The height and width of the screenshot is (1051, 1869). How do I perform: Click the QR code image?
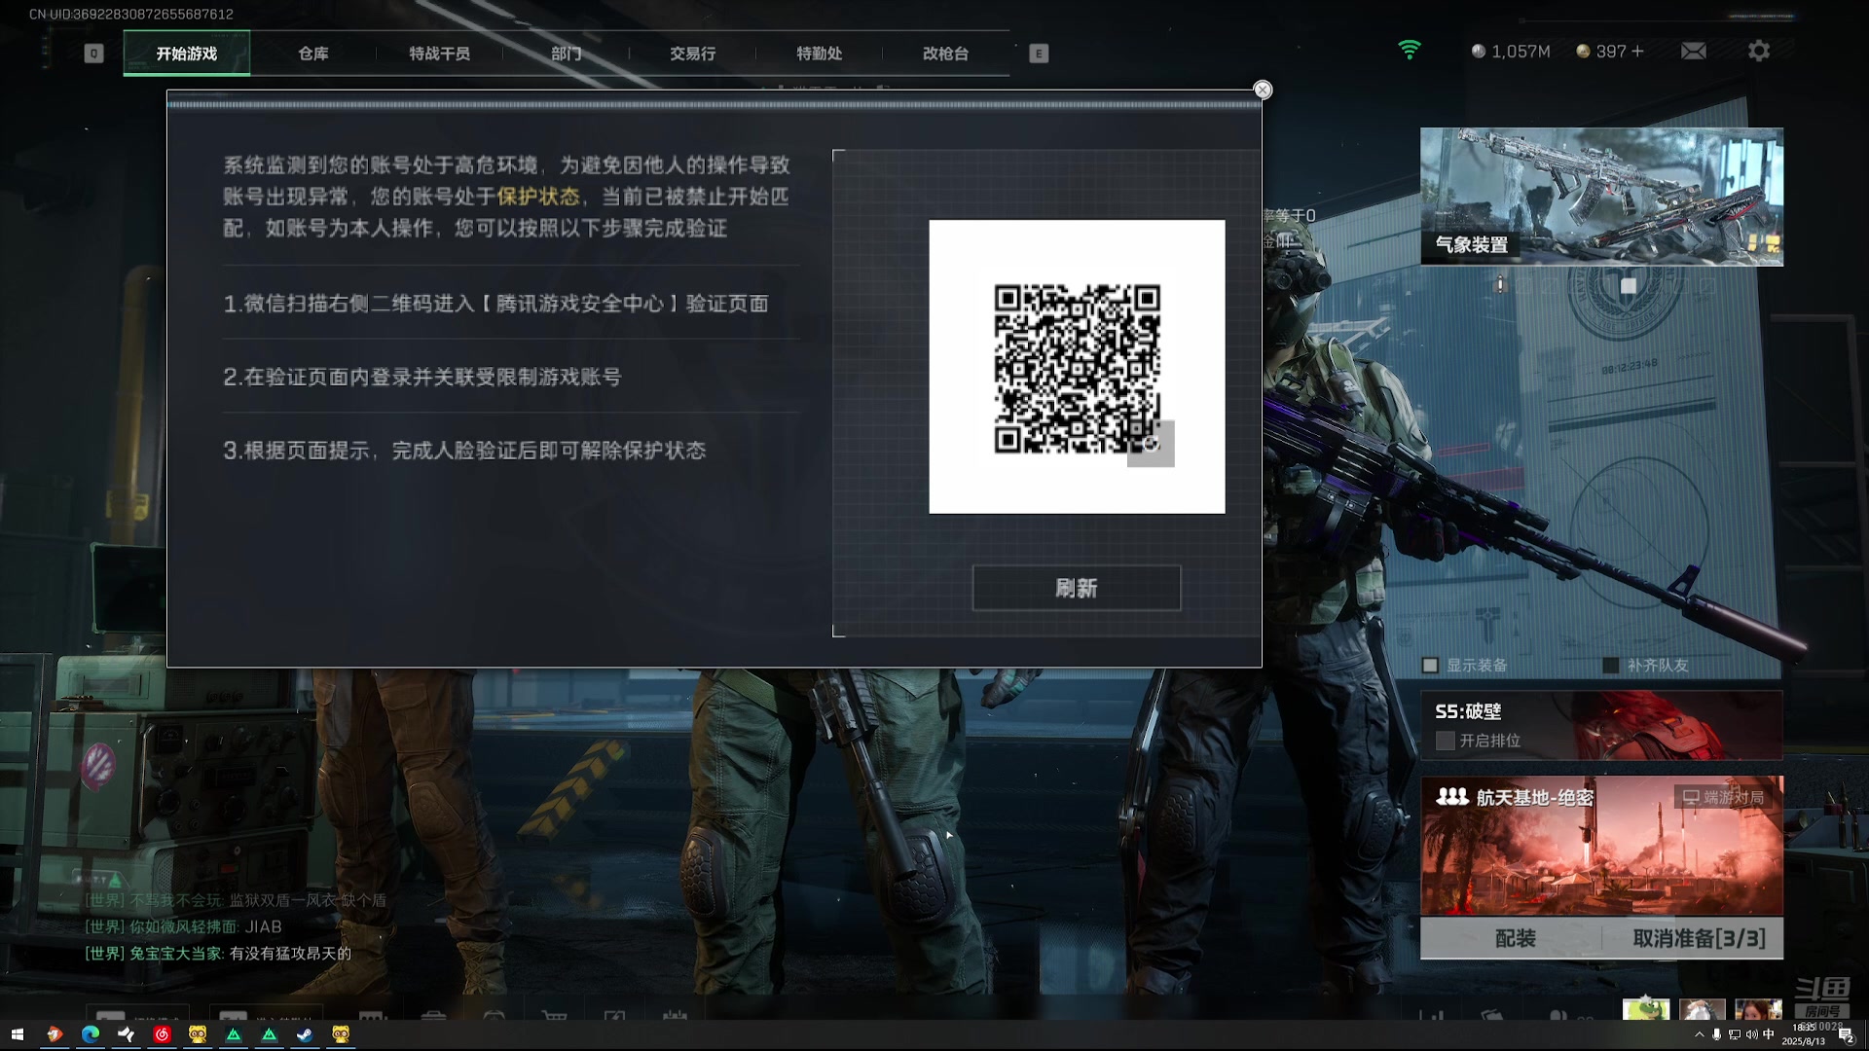pyautogui.click(x=1077, y=367)
